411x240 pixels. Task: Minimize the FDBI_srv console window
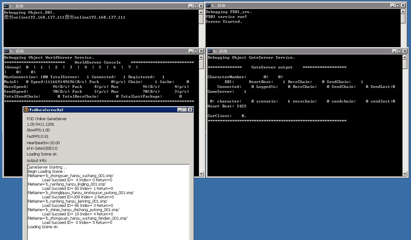coord(392,5)
